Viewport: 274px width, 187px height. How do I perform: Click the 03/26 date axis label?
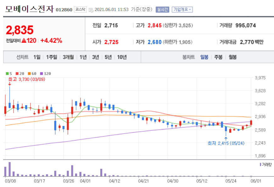click(69, 181)
